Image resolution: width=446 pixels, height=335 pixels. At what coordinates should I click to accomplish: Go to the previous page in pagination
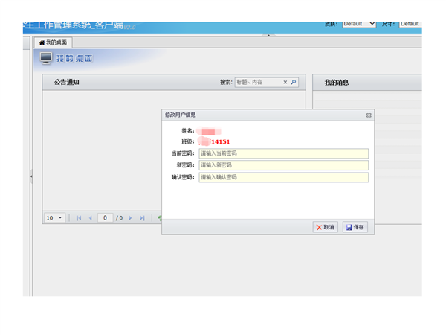[x=91, y=218]
